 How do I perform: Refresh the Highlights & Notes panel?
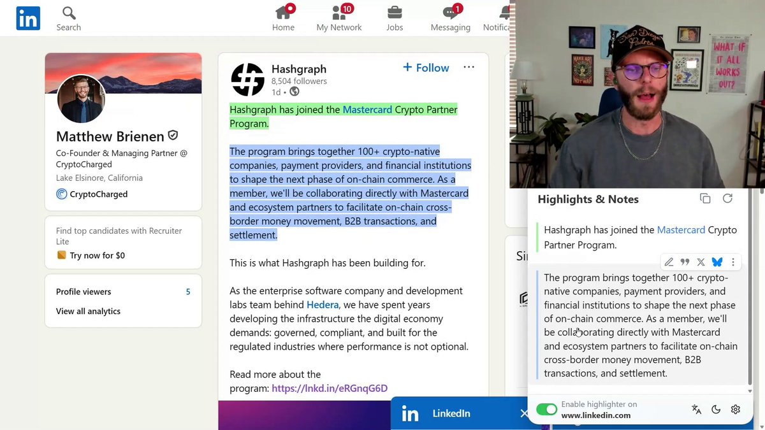(x=727, y=199)
